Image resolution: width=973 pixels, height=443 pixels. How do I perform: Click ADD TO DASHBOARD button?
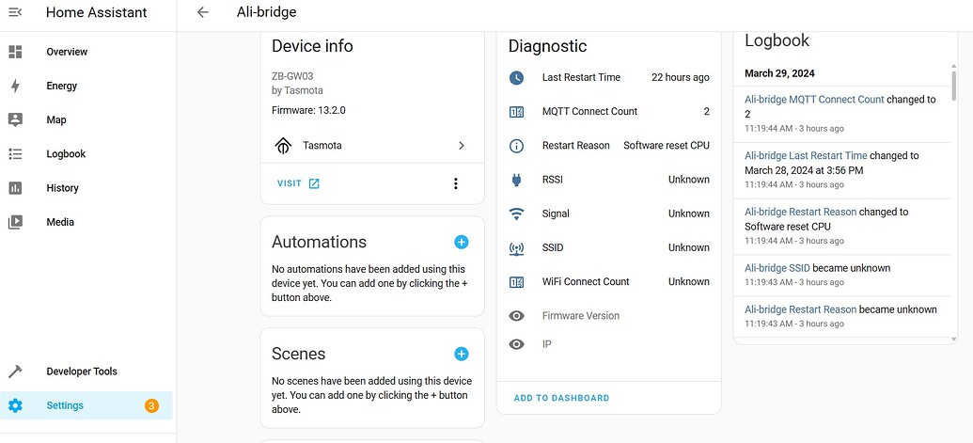click(561, 399)
